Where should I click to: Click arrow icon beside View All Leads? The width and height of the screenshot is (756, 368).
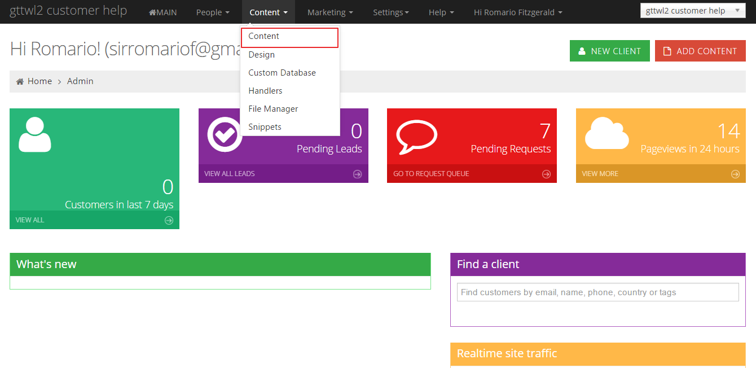(357, 174)
